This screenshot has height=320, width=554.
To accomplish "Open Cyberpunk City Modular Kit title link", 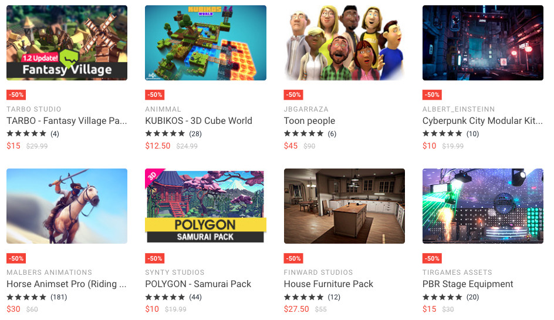I will tap(482, 121).
